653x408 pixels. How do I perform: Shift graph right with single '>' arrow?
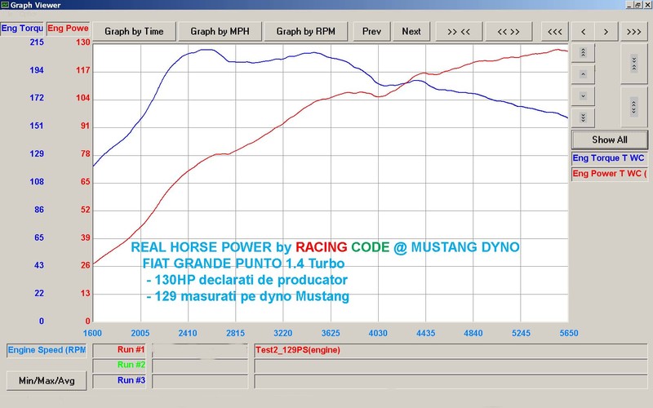coord(606,32)
